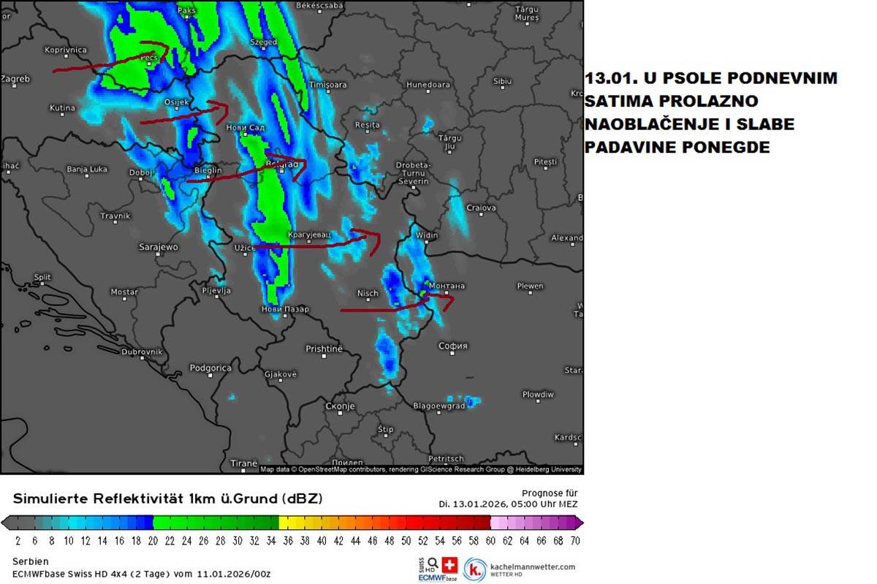Select the magenta 70 dBZ color swatch
The image size is (877, 584).
coord(570,523)
